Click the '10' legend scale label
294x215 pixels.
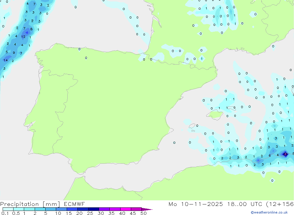click(x=58, y=213)
